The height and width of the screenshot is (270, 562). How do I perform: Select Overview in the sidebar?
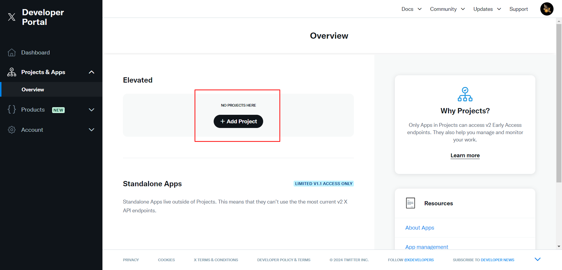tap(33, 90)
